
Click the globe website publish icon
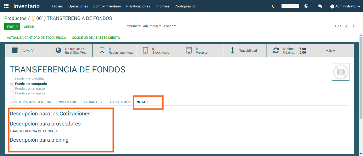click(58, 50)
